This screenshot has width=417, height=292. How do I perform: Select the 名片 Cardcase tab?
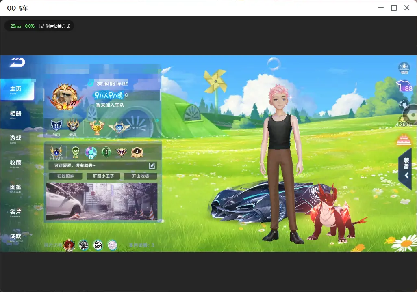[x=15, y=213]
